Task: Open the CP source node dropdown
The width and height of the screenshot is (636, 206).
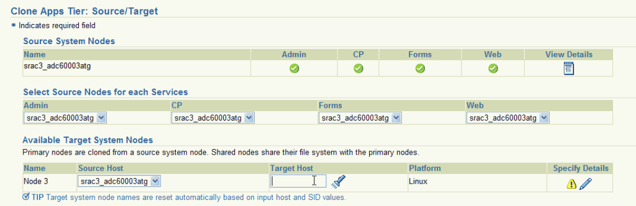Action: tap(213, 118)
